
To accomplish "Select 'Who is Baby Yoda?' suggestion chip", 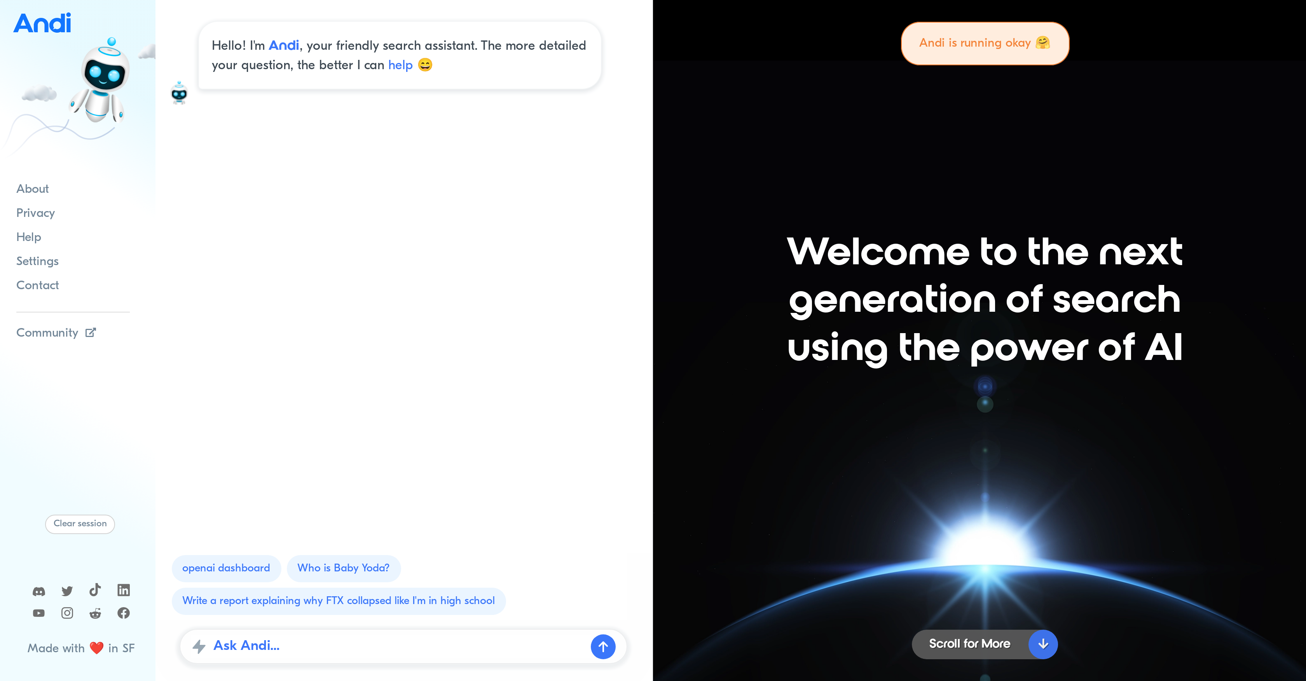I will [344, 568].
